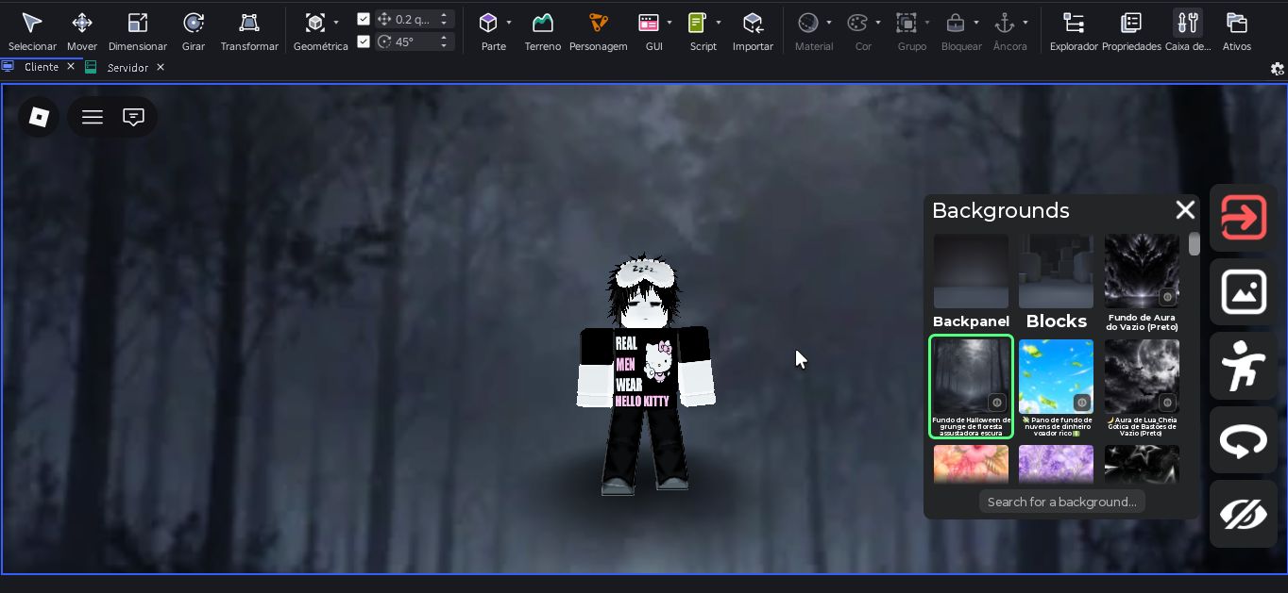
Task: Click the picture backgrounds button
Action: [x=1244, y=292]
